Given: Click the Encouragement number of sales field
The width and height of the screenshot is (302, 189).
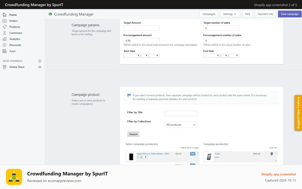Looking at the screenshot, I should click(x=221, y=41).
